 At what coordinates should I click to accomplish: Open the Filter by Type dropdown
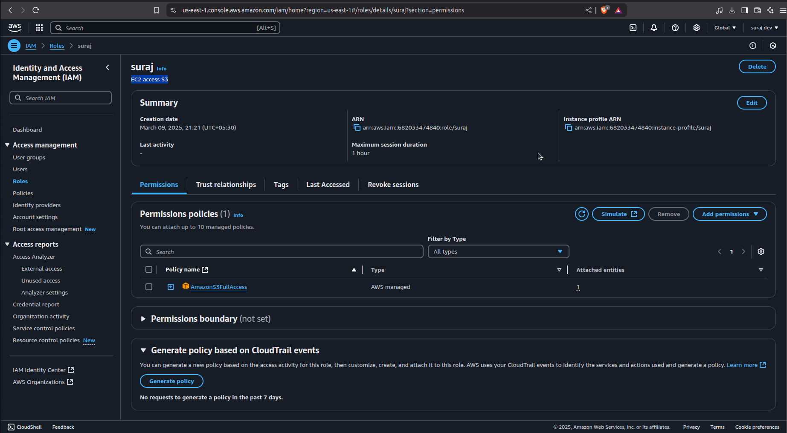[x=498, y=251]
